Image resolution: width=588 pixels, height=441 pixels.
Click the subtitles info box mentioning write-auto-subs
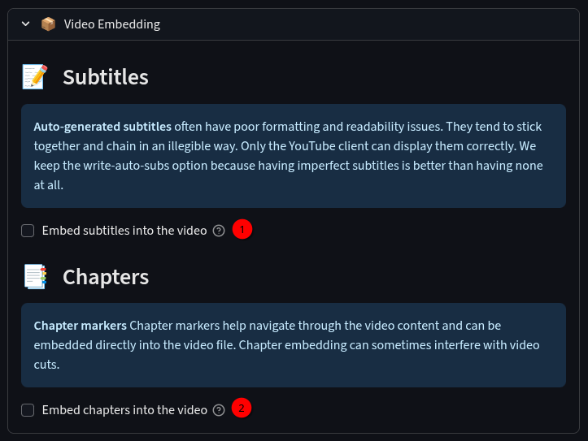point(294,156)
